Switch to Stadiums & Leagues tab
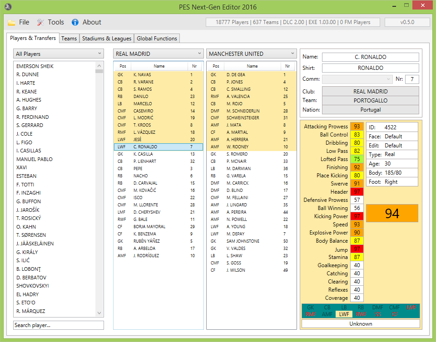 [x=107, y=38]
